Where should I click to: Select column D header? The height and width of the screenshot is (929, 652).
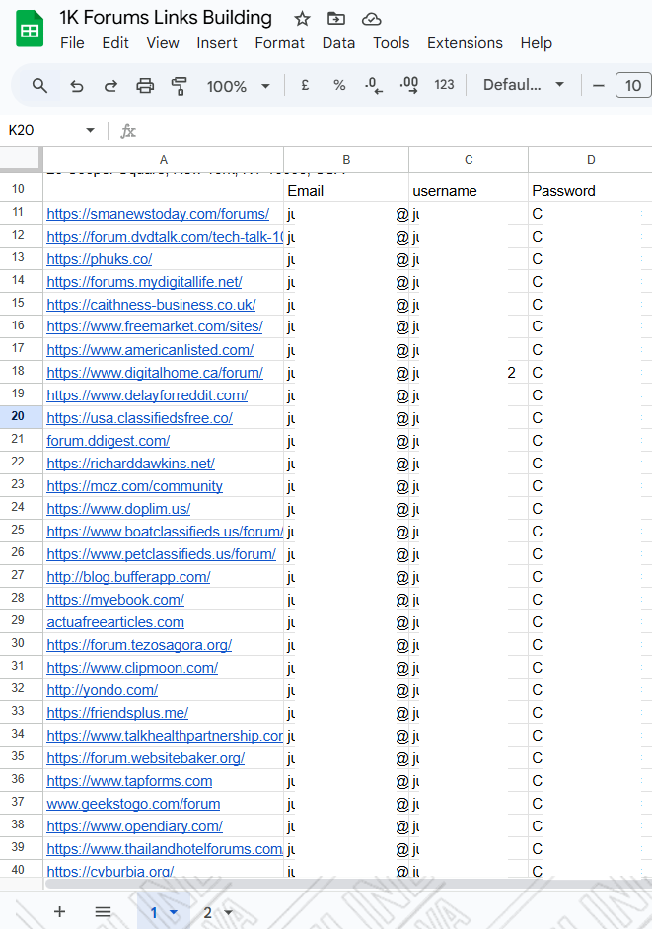[591, 160]
